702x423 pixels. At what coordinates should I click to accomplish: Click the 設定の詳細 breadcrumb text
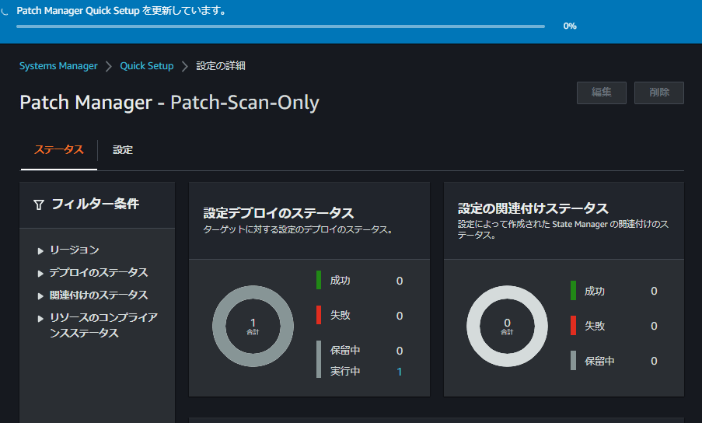pyautogui.click(x=221, y=66)
